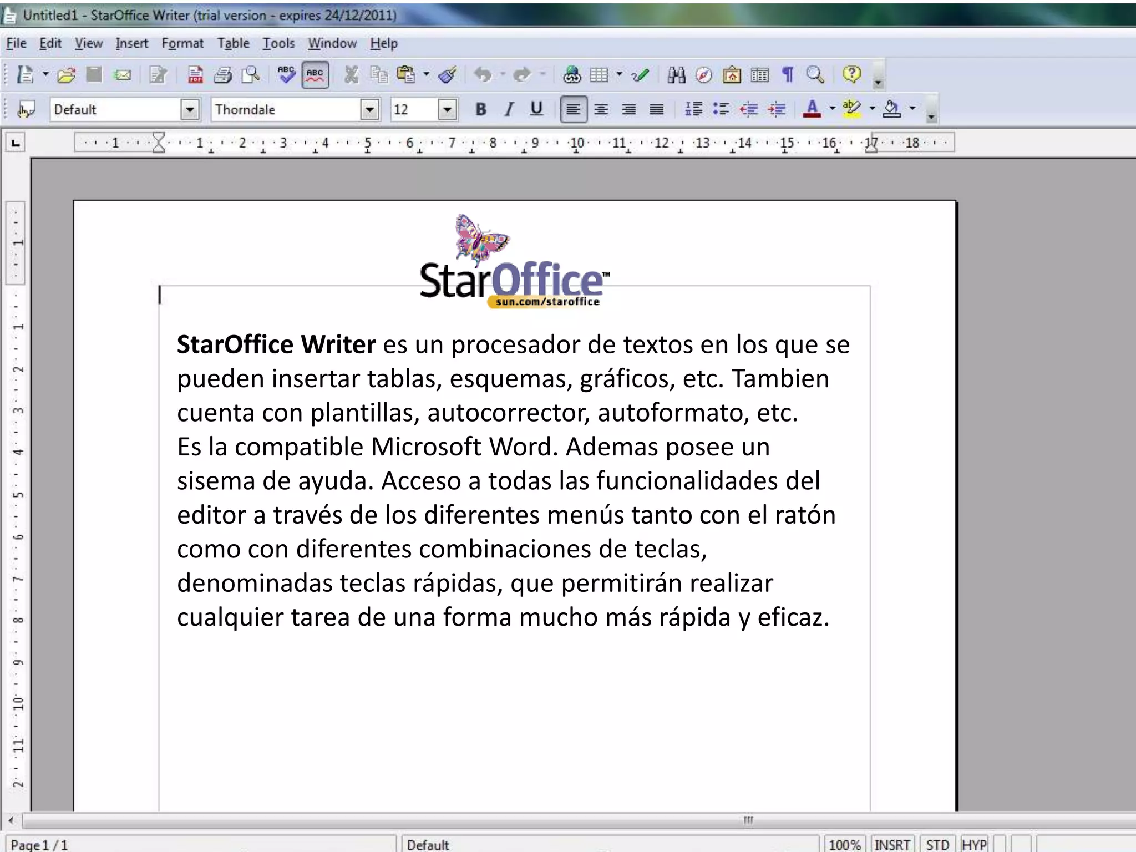The image size is (1136, 852).
Task: Expand the Highlighting color dropdown arrow
Action: [872, 109]
